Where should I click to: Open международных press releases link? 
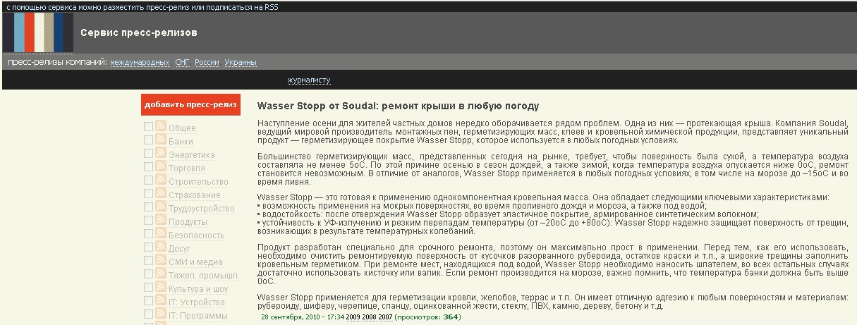pyautogui.click(x=140, y=63)
